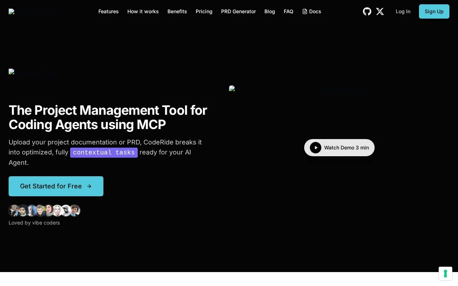Visit the Blog link
Screen dimensions: 458x286
coord(270,11)
